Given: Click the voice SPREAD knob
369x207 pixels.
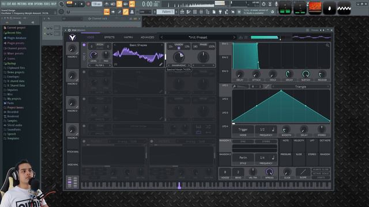Looking at the screenshot, I should [269, 172].
